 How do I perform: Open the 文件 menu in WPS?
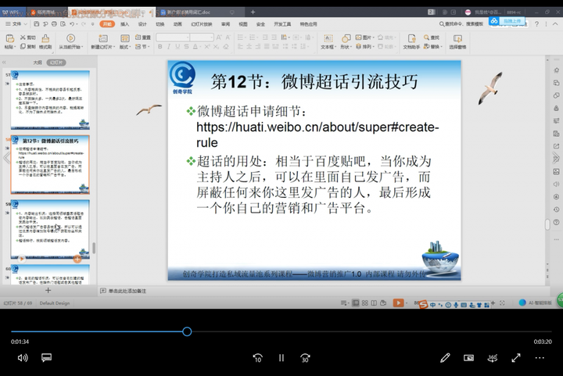pos(16,24)
